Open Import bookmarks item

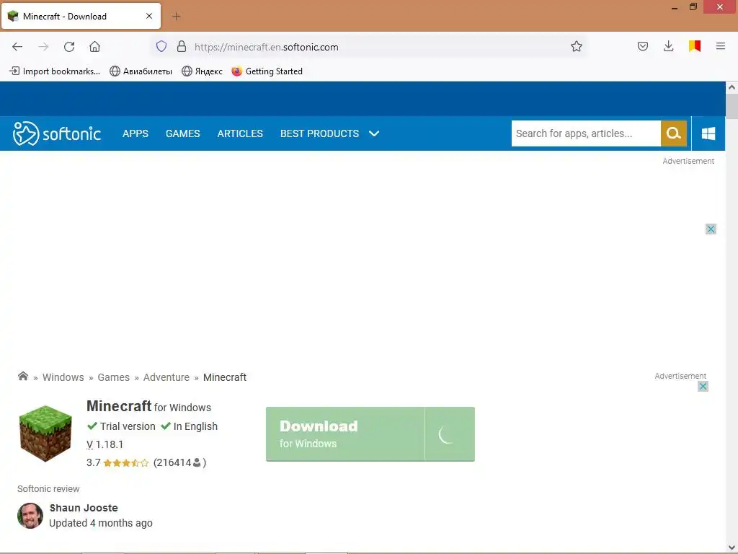(x=55, y=71)
